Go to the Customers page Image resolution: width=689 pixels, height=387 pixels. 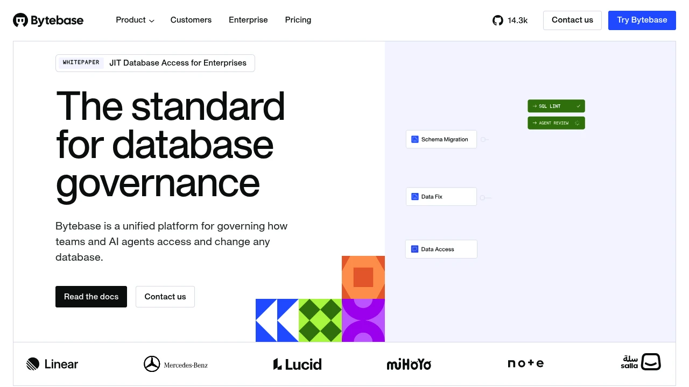click(x=191, y=20)
